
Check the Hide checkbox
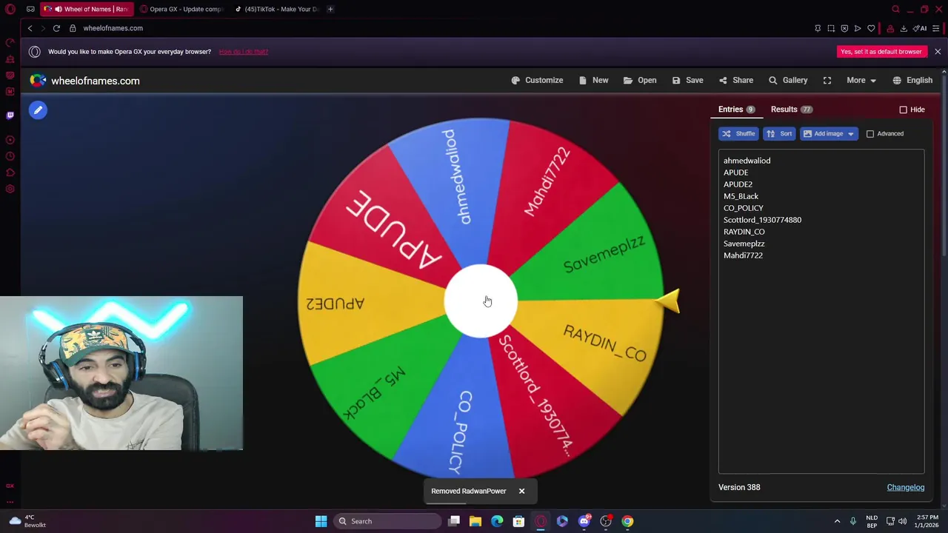click(903, 110)
